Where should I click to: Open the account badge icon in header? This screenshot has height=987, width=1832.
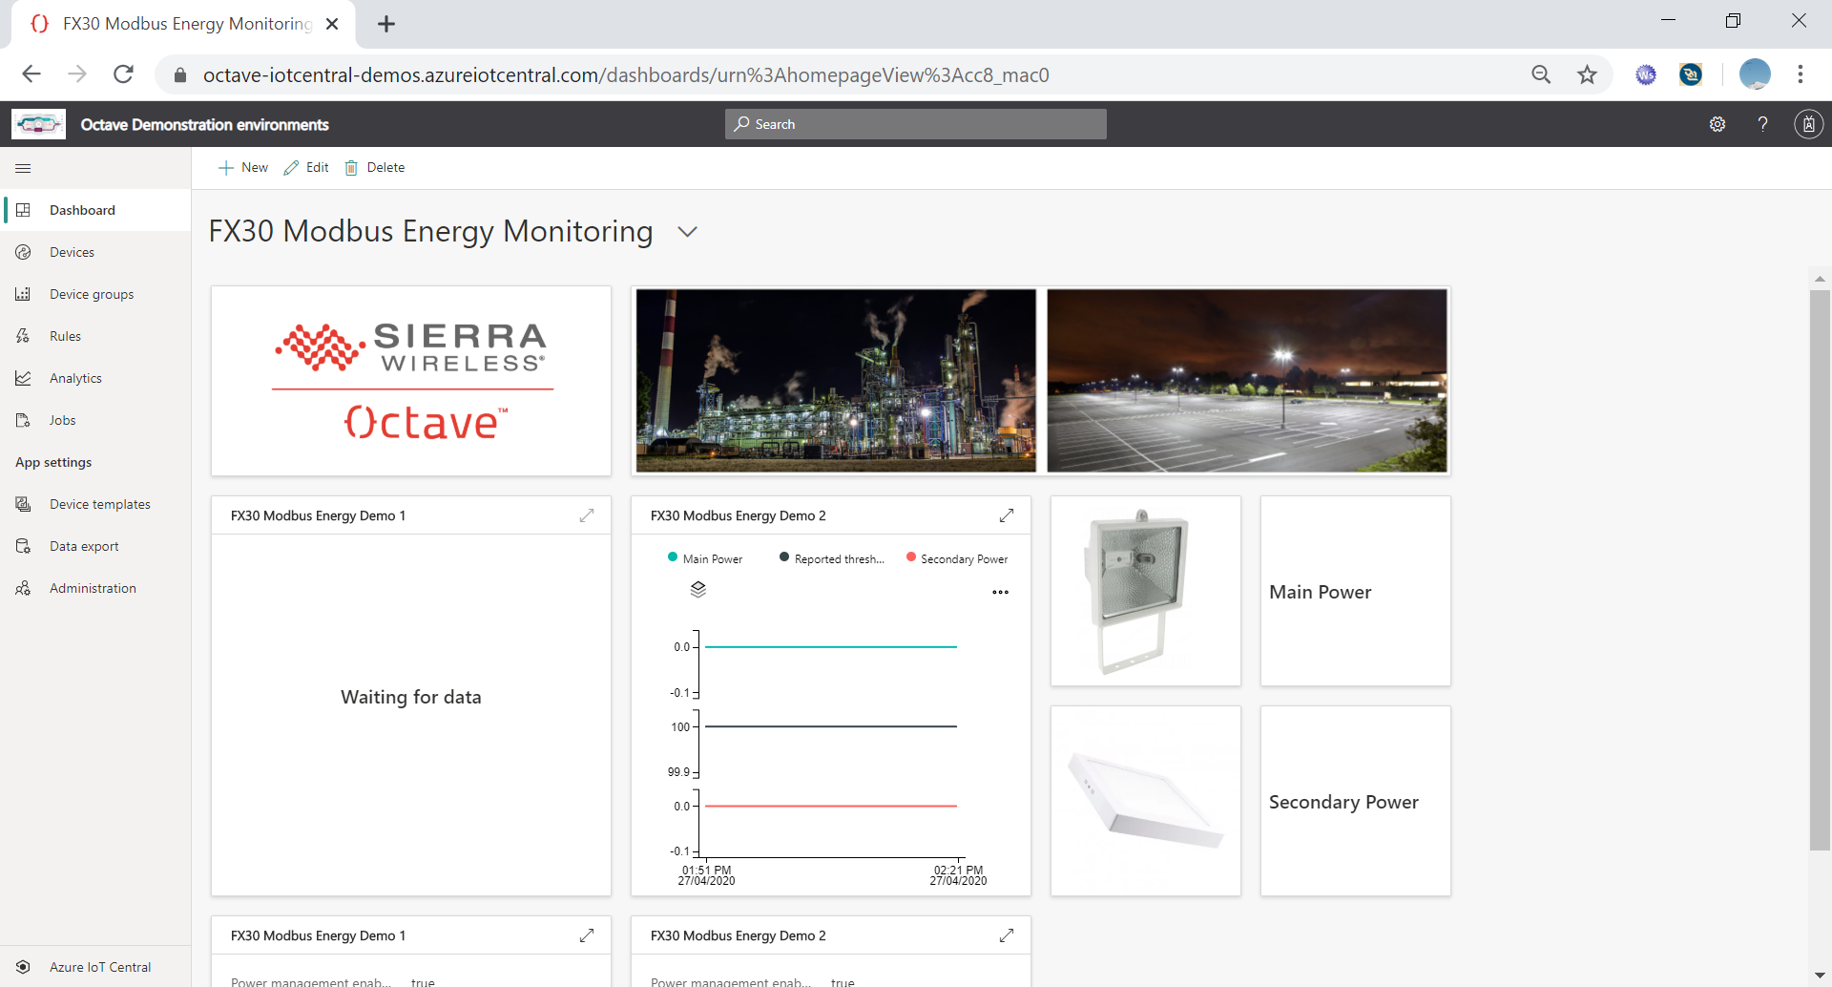click(1808, 124)
